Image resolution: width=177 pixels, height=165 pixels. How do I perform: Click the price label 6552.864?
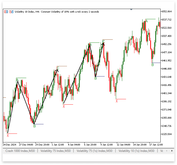167,12
